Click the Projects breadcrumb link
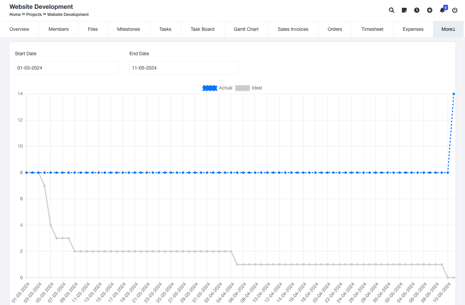 (34, 15)
